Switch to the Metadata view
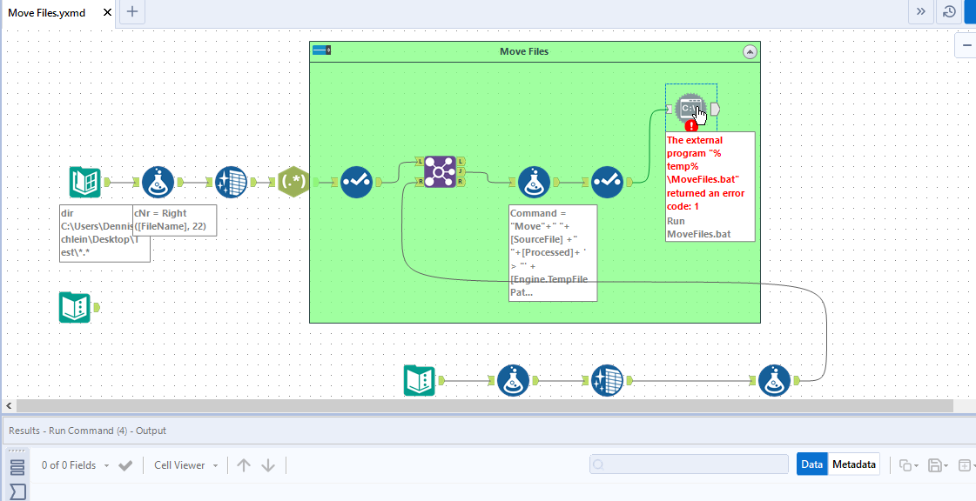The image size is (976, 501). [852, 464]
